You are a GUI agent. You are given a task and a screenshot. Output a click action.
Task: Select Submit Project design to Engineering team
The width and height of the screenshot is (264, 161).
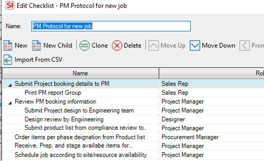coord(79,110)
